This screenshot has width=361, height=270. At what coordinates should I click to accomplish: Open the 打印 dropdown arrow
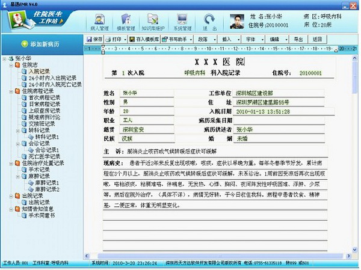tap(125, 40)
